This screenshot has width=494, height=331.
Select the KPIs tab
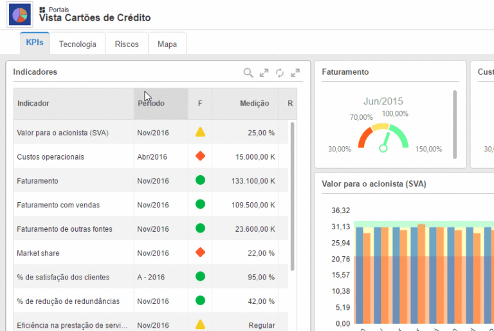point(35,44)
